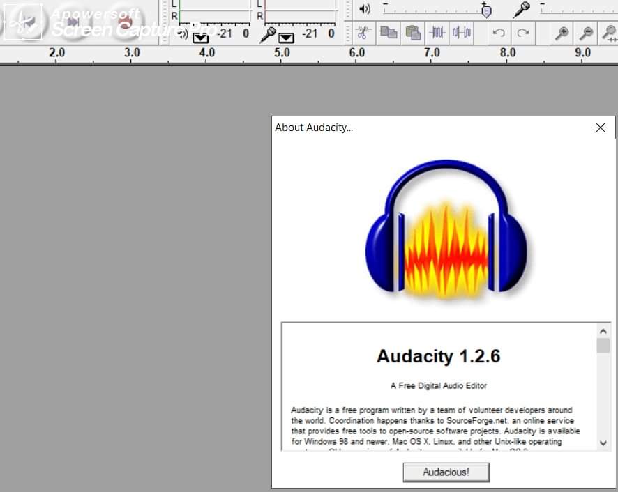
Task: Close the About Audacity dialog
Action: coord(601,128)
